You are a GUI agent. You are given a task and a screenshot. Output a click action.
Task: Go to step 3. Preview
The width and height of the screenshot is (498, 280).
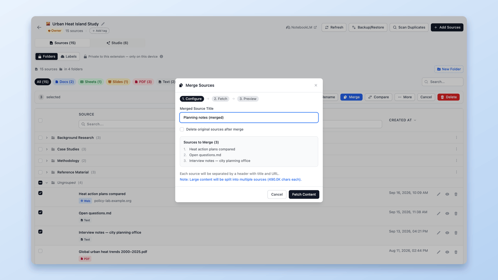[x=248, y=99]
